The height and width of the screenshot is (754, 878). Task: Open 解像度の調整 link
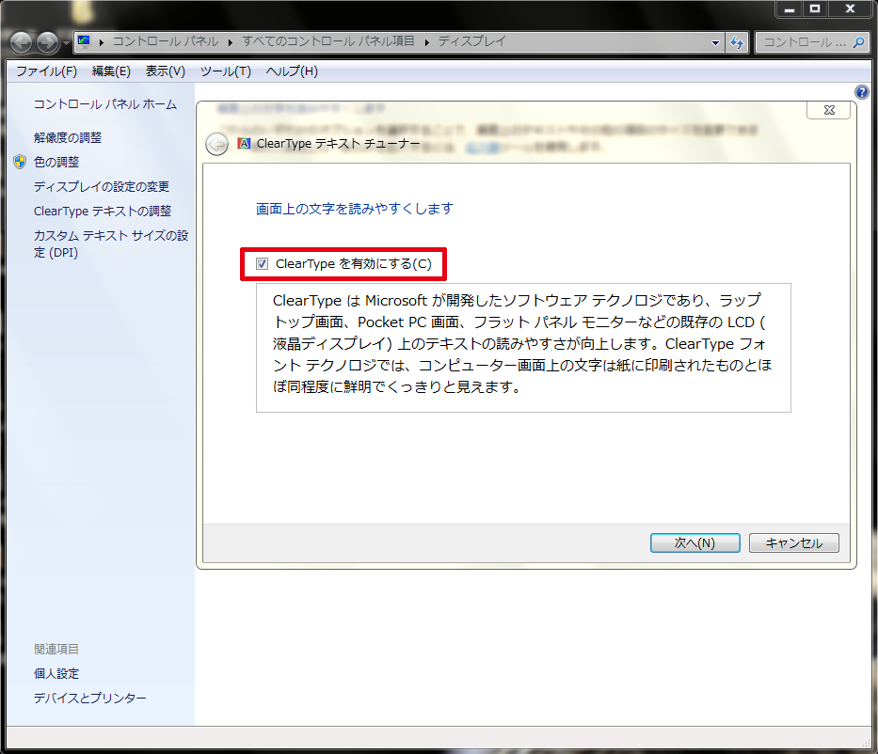point(68,137)
